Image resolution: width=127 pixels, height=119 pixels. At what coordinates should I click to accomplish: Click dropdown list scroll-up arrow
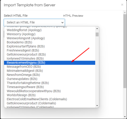point(97,29)
